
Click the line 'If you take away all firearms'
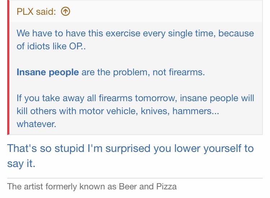tap(135, 98)
